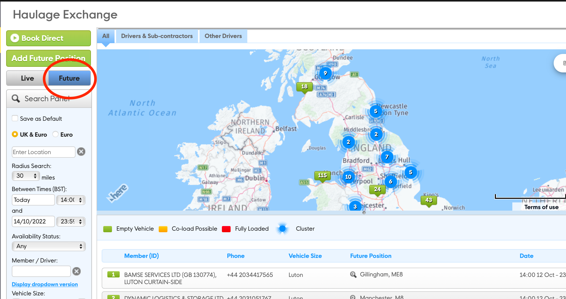Click the Book Direct button
The height and width of the screenshot is (299, 566).
(49, 38)
